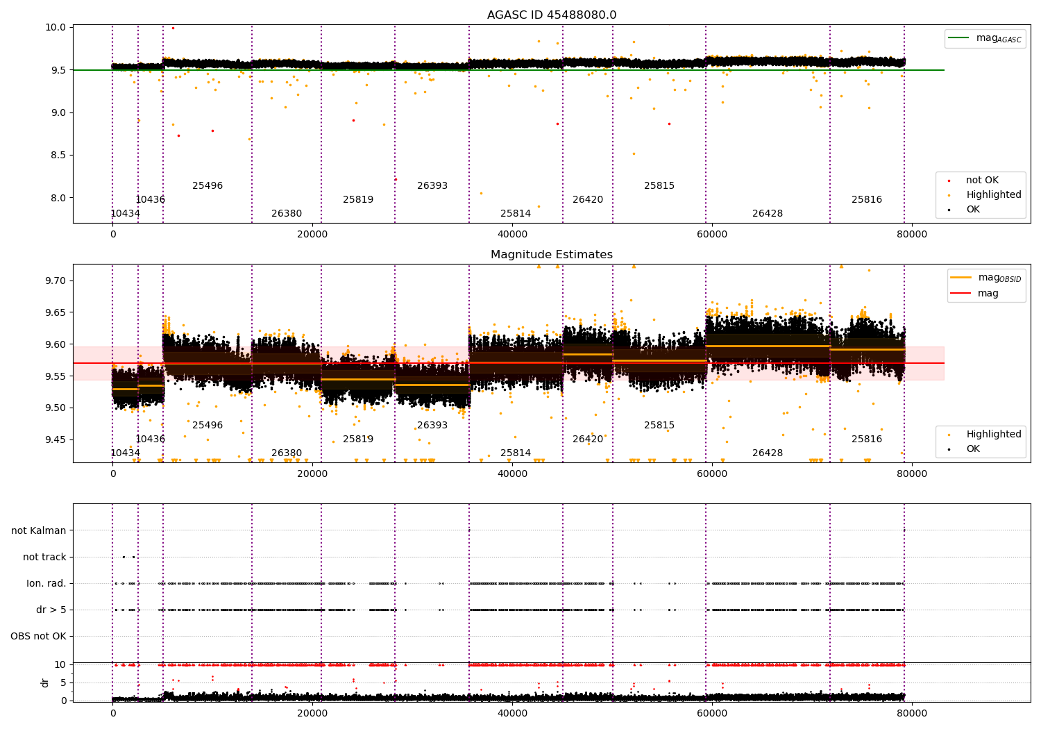
Task: Click the 8.0 y-axis tick of AGASC plot
Action: tap(59, 198)
